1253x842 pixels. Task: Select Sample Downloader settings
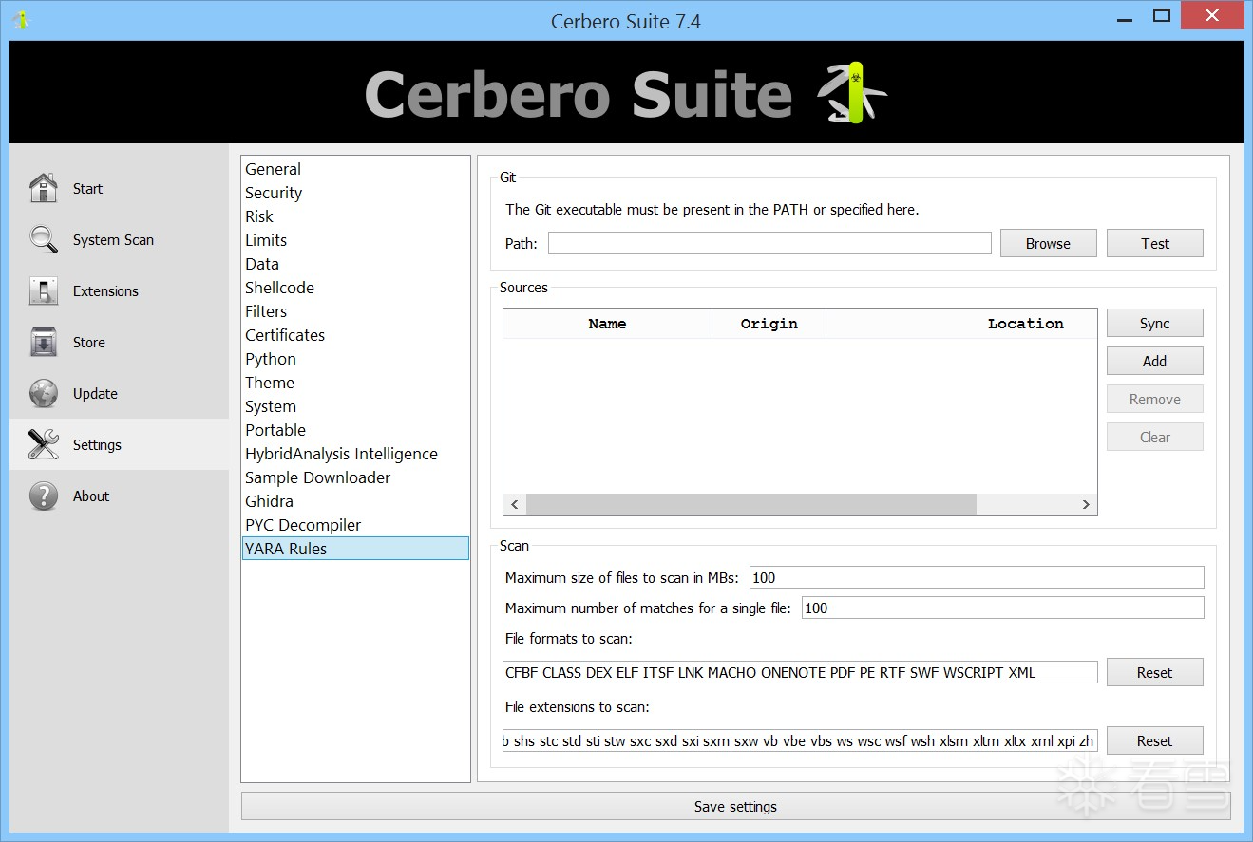pos(355,477)
